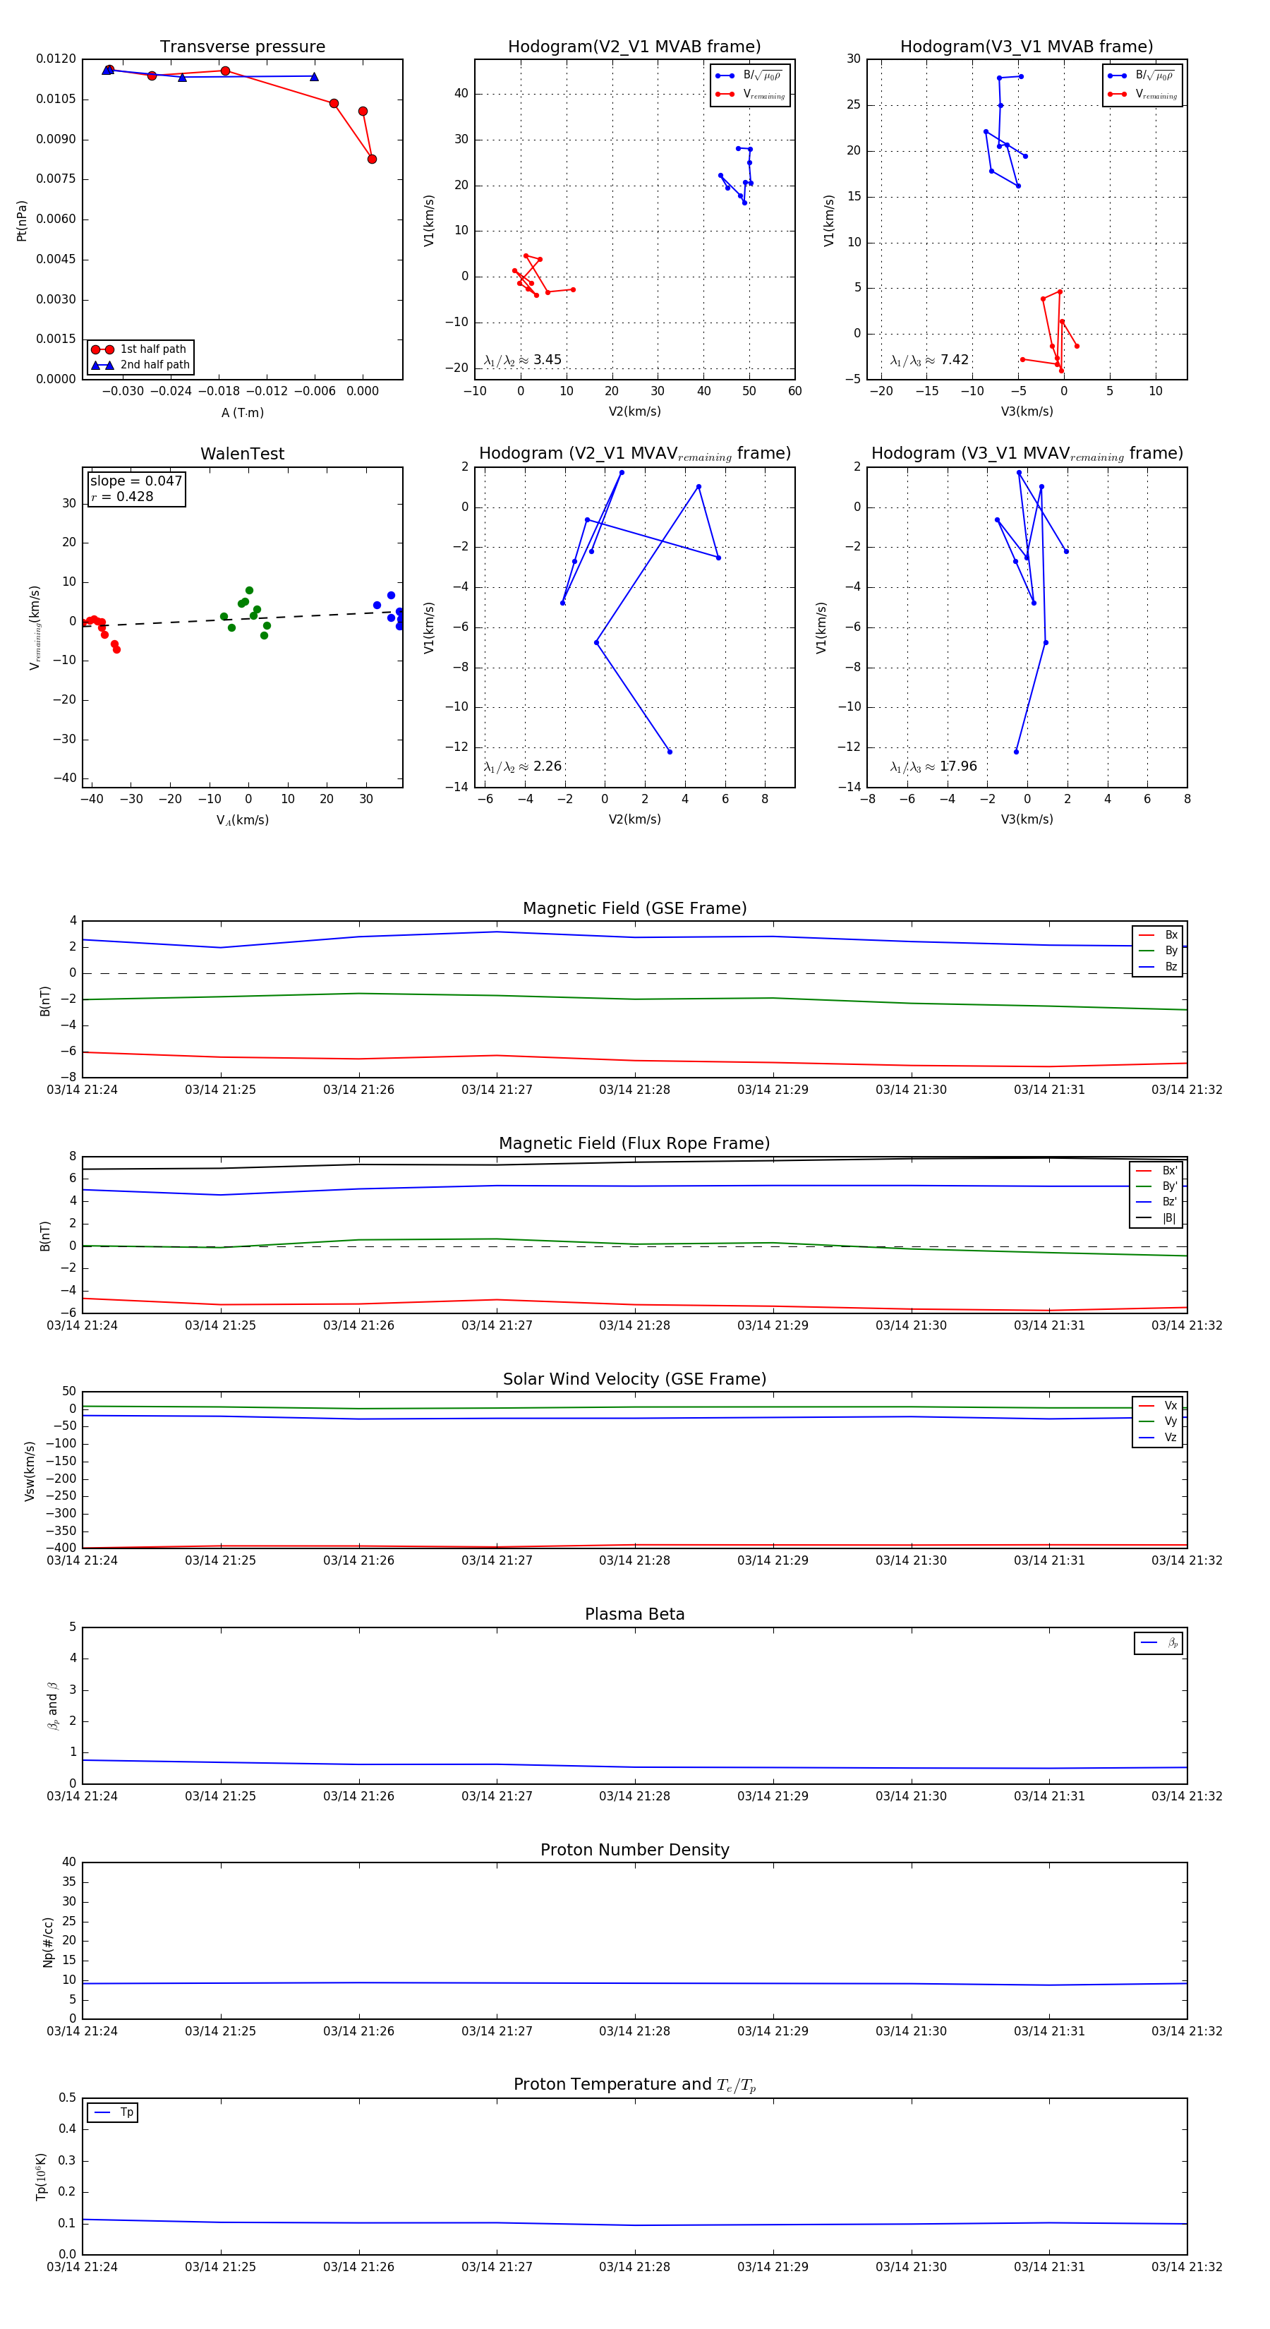Select the "1st half path" legend entry
1270x2329 pixels.
[x=140, y=349]
